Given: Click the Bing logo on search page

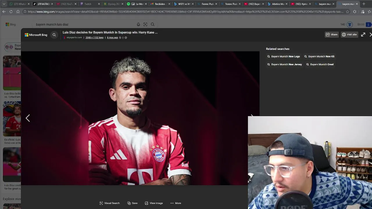Looking at the screenshot, I should pyautogui.click(x=10, y=24).
